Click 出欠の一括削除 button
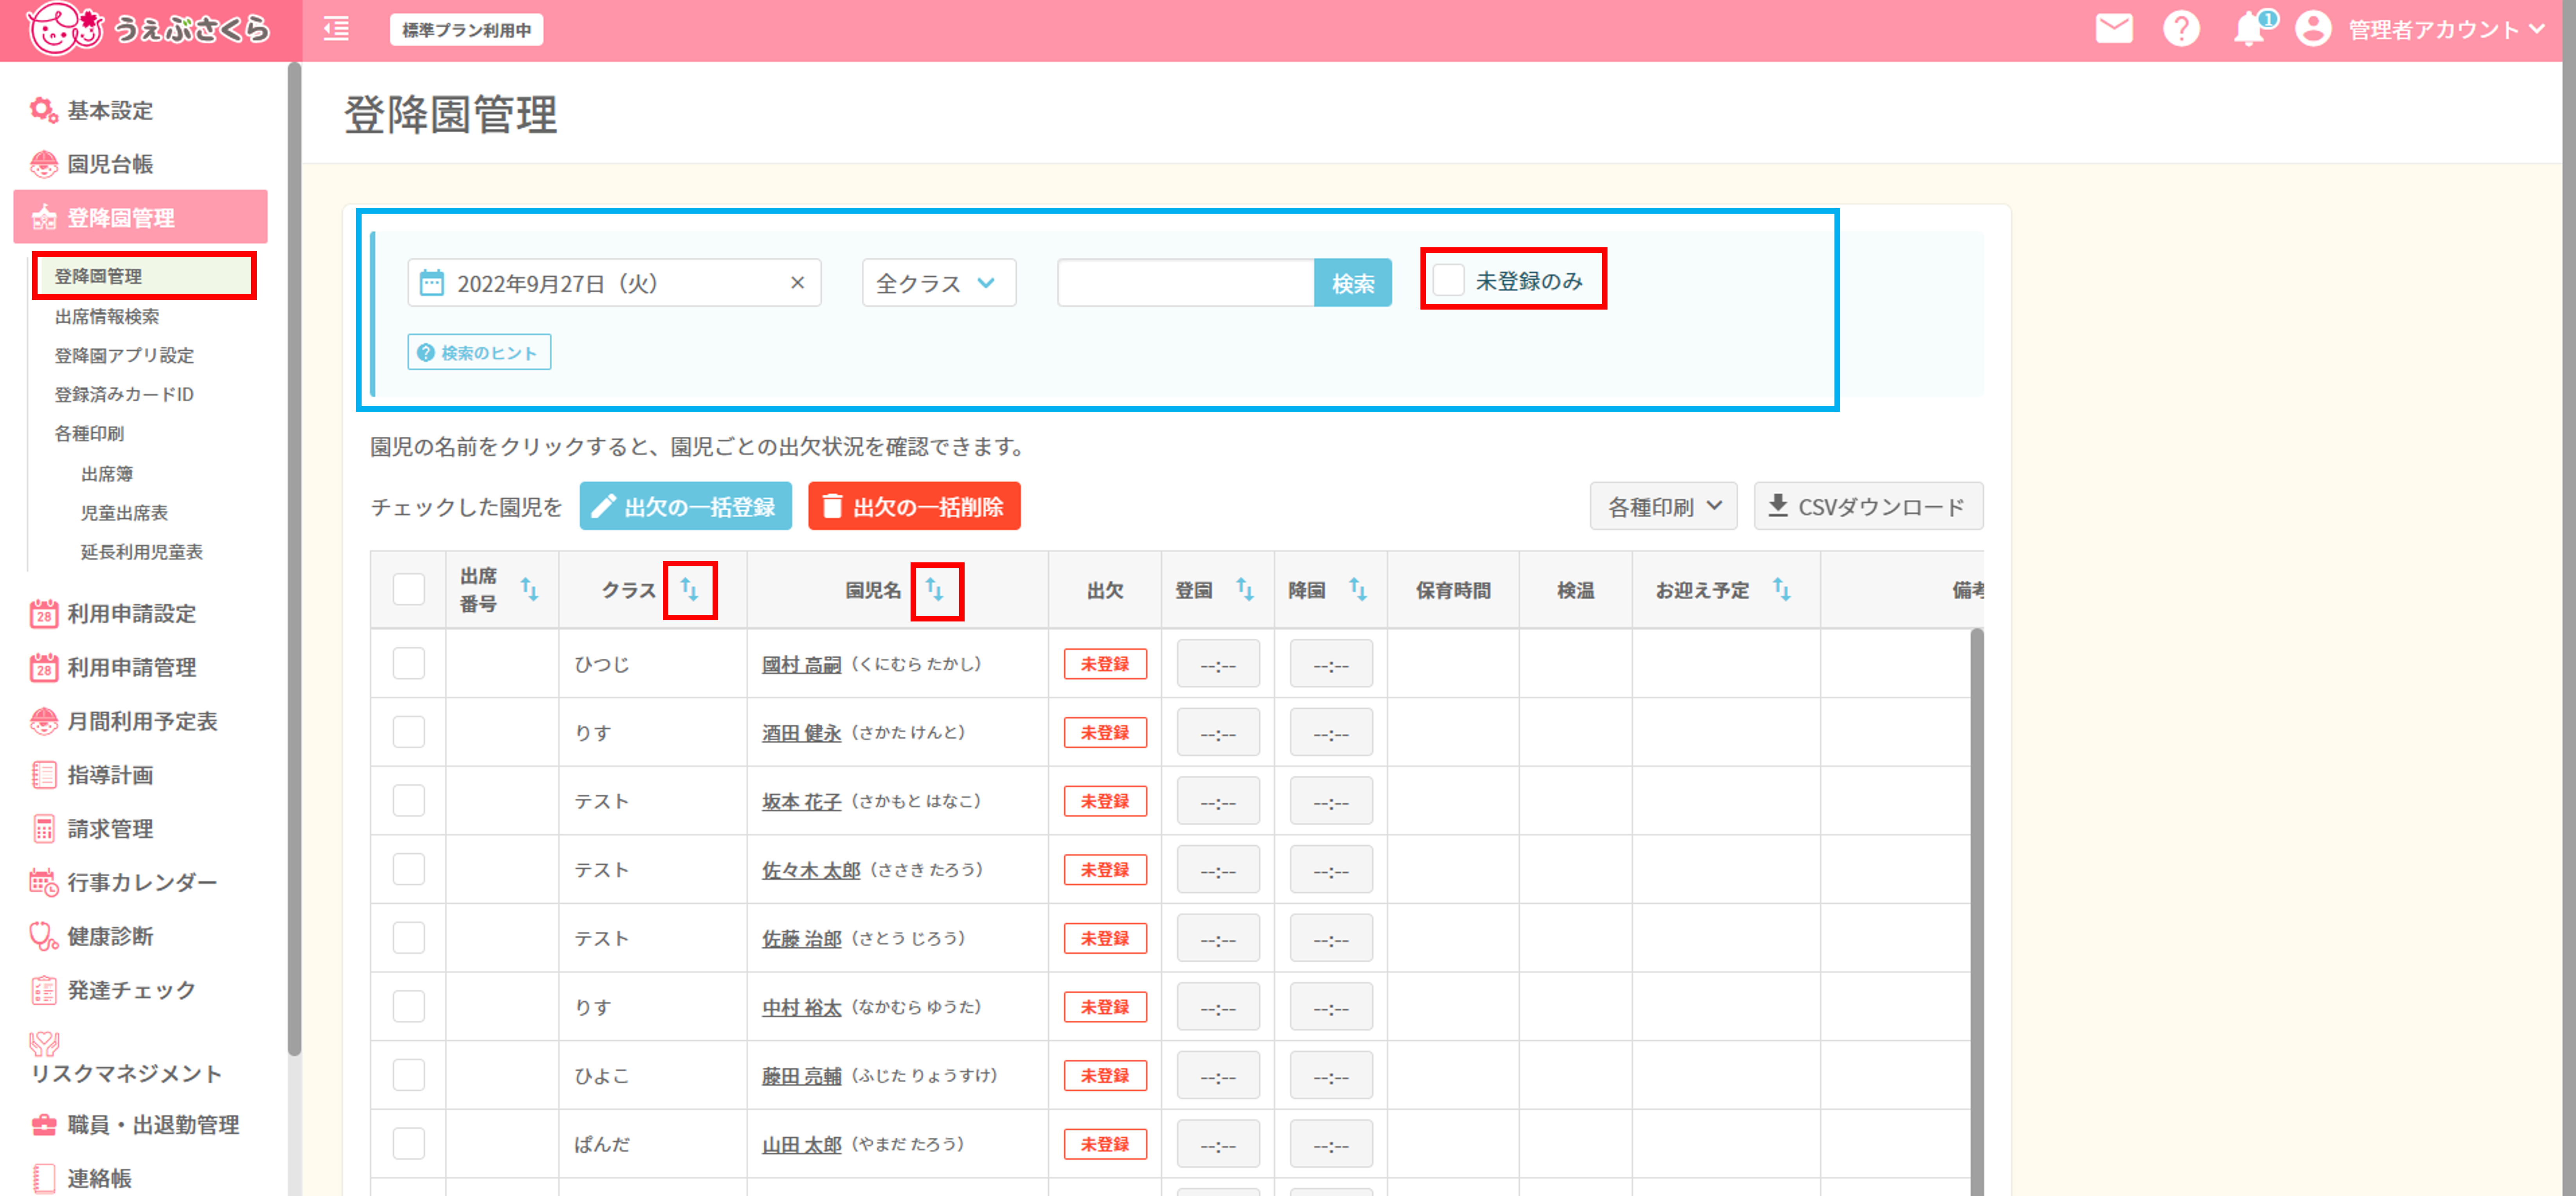 [x=914, y=506]
